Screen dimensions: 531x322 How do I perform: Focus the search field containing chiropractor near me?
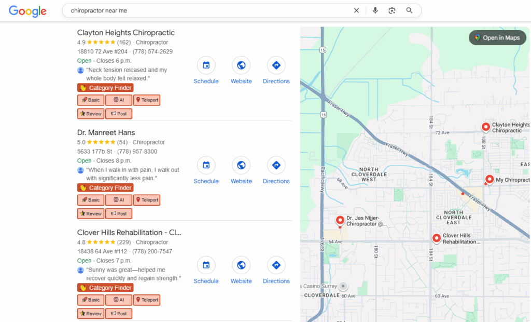click(x=207, y=10)
